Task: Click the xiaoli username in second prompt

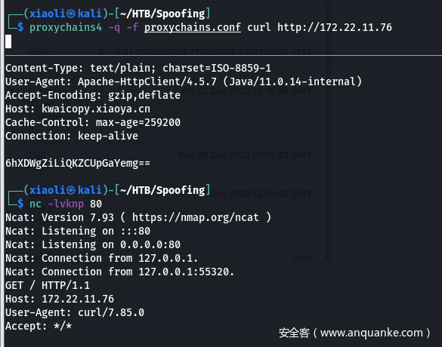Action: pyautogui.click(x=48, y=191)
